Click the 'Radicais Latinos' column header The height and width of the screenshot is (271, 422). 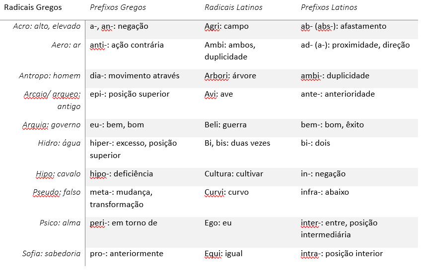(x=233, y=7)
